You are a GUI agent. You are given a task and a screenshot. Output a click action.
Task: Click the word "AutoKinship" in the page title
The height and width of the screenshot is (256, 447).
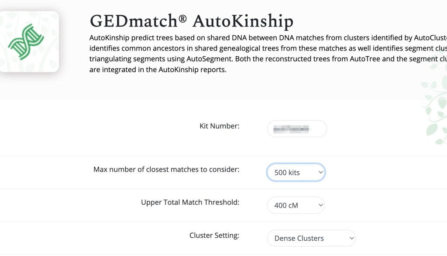click(x=243, y=21)
